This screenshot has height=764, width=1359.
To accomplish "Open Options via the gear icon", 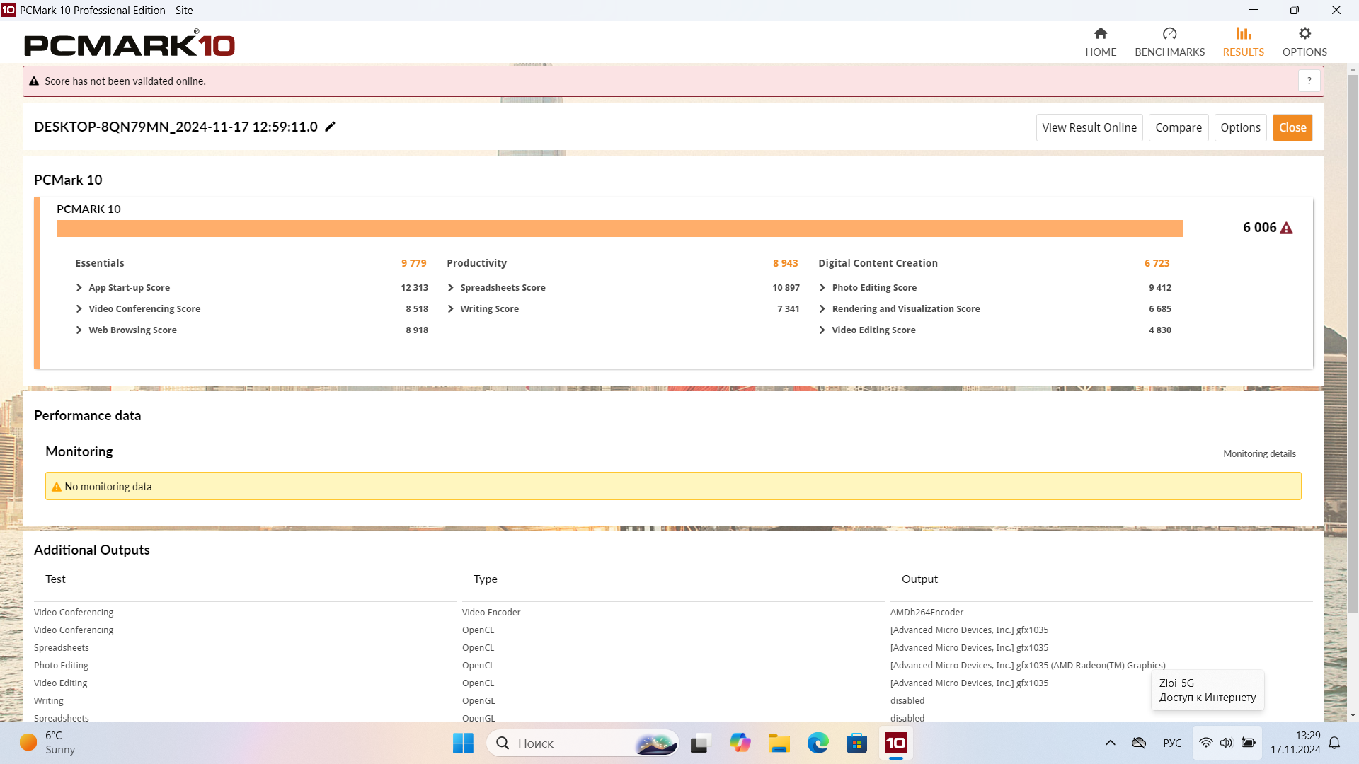I will (1304, 34).
